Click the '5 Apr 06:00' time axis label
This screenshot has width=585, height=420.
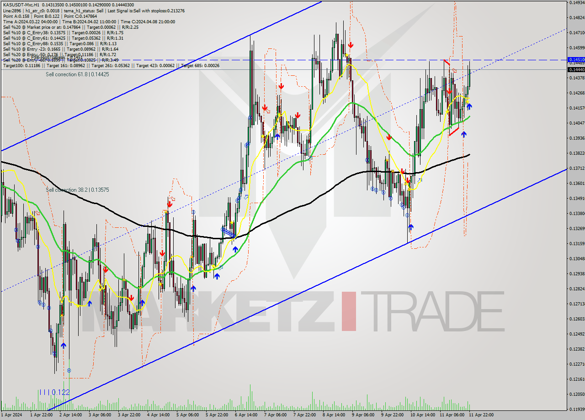(188, 415)
